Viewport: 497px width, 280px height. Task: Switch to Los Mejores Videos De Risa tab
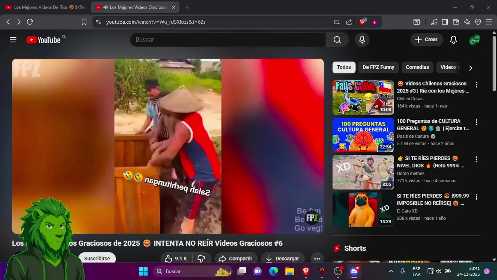click(x=46, y=7)
